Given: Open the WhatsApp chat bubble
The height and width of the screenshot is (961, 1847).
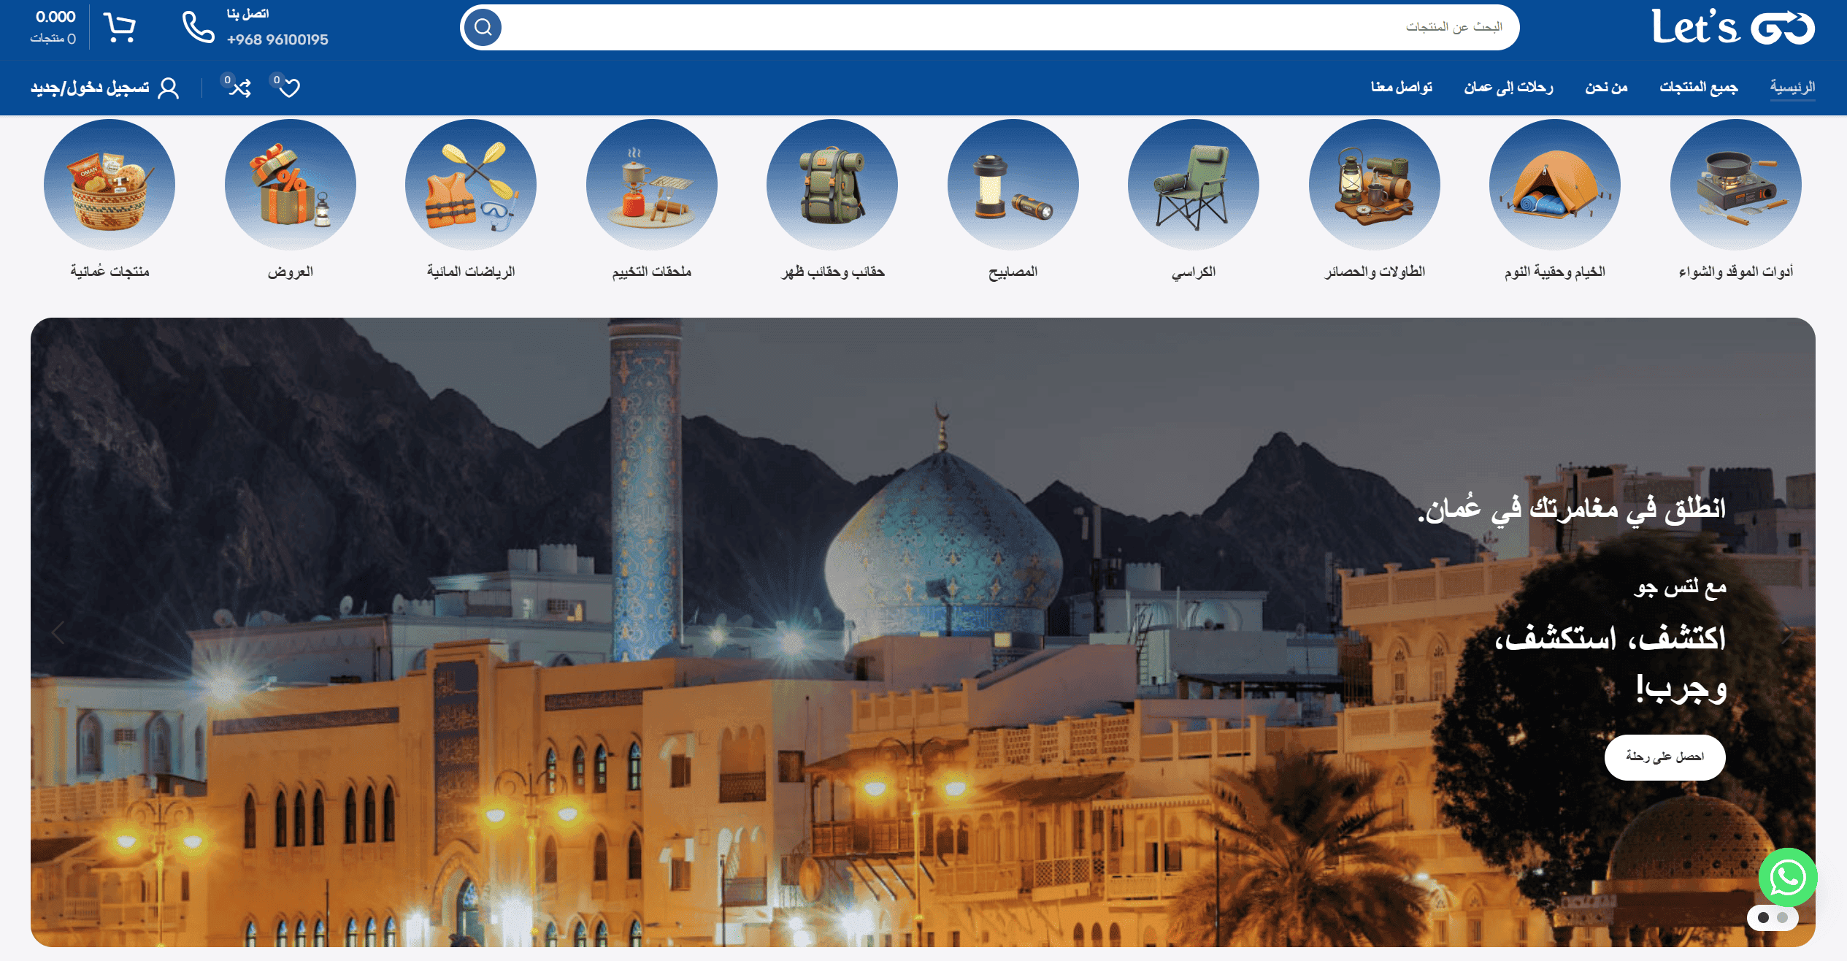Looking at the screenshot, I should (1786, 877).
